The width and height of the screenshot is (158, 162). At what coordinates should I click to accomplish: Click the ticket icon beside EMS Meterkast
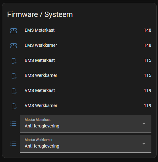[x=14, y=31]
